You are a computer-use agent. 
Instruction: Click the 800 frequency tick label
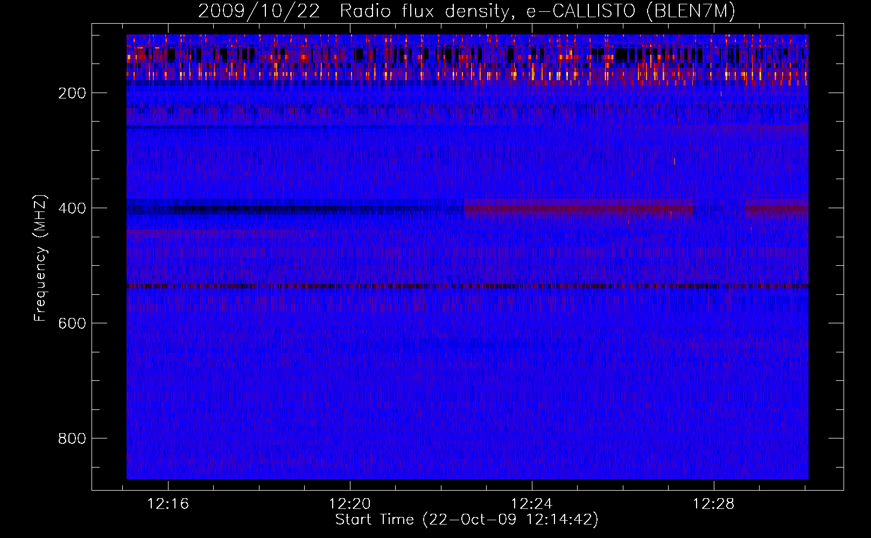(72, 438)
